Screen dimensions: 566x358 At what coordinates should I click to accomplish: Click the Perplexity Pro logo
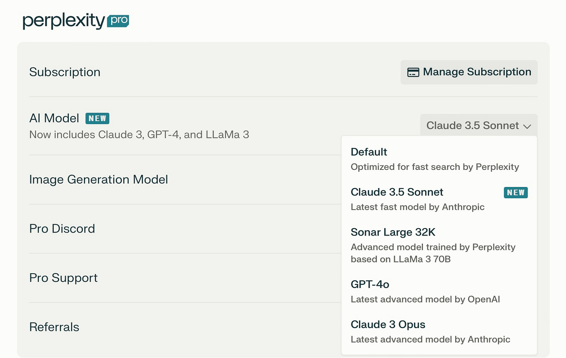[76, 21]
